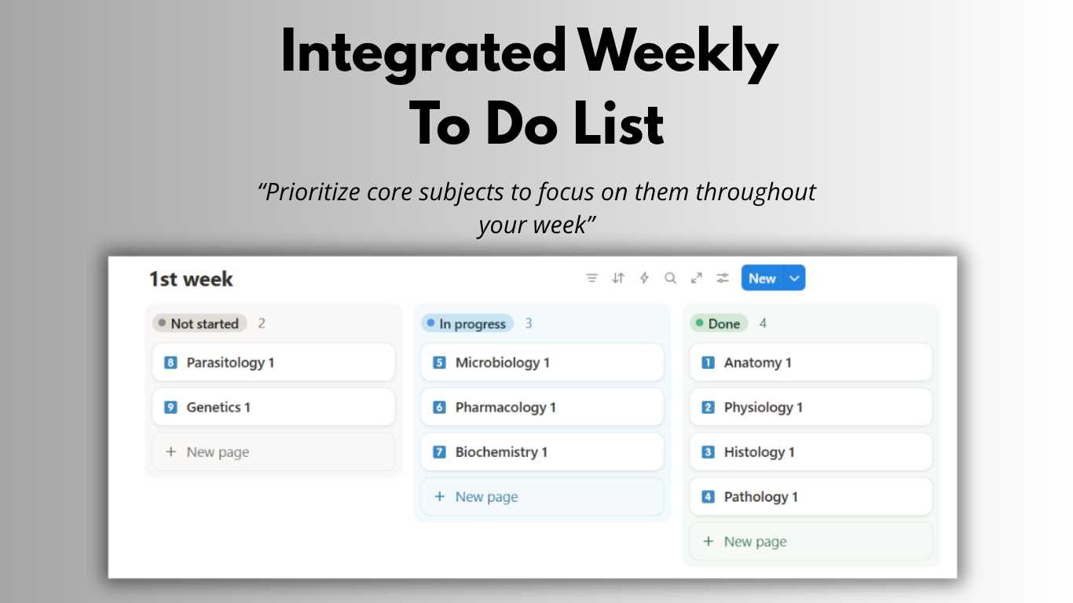The height and width of the screenshot is (603, 1073).
Task: Click the number 8 icon on Parasitology 1
Action: click(x=170, y=363)
